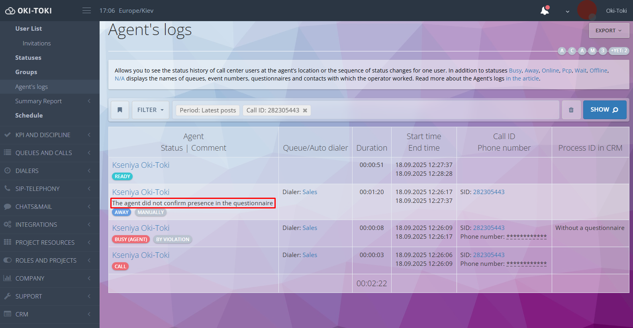
Task: Remove the Call ID 282305443 filter tag
Action: 305,110
